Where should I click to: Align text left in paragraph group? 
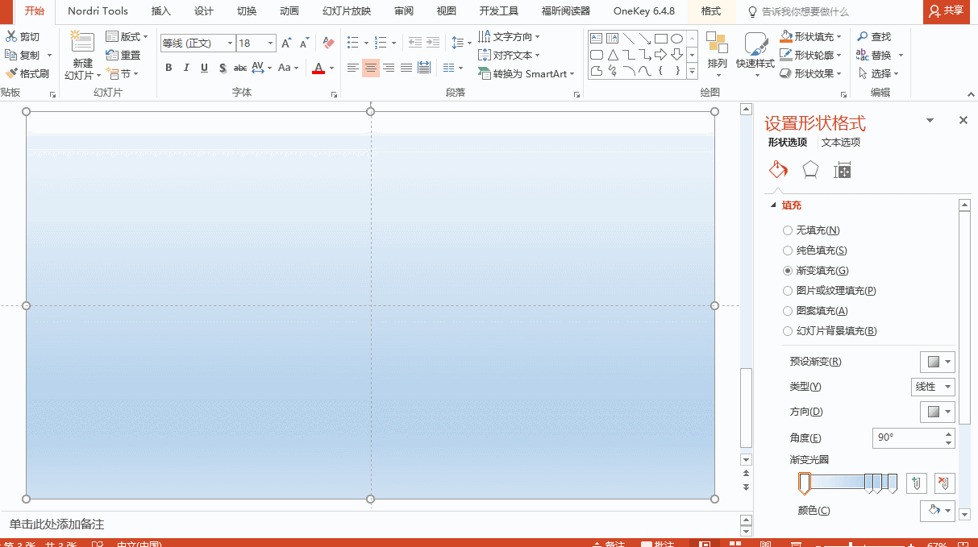click(x=352, y=68)
